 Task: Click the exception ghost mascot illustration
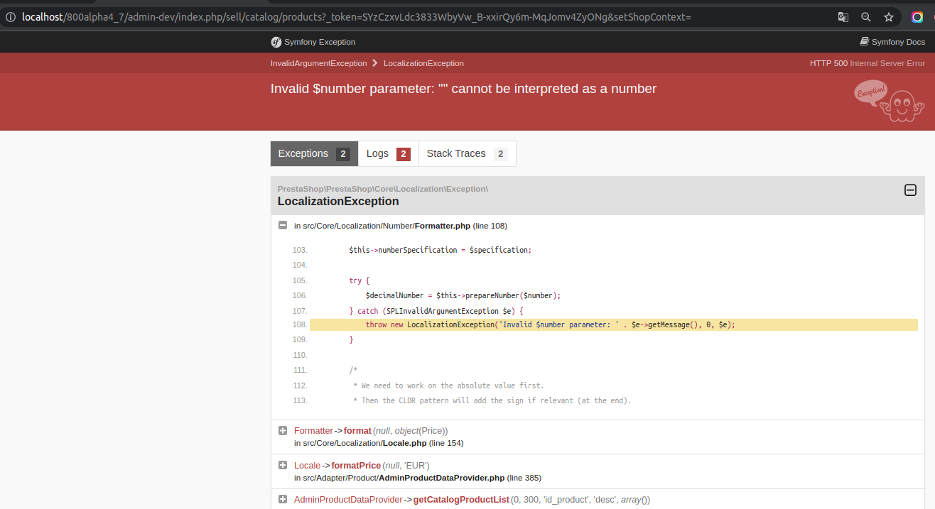pos(889,102)
